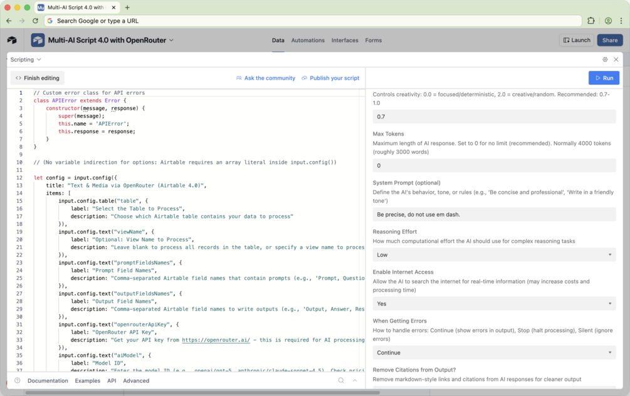Image resolution: width=630 pixels, height=396 pixels.
Task: Open the scripting extension settings gear
Action: tap(605, 60)
